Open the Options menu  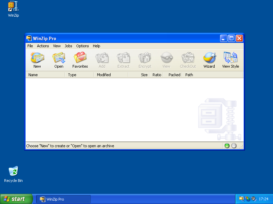tap(83, 46)
